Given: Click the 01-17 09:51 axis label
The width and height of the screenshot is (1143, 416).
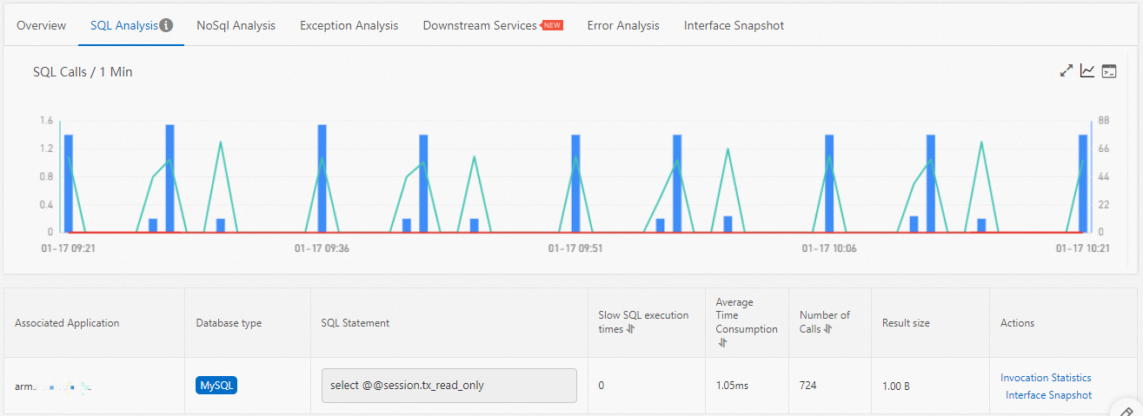Looking at the screenshot, I should [575, 248].
